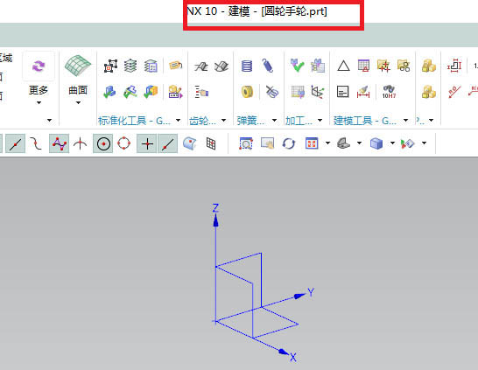Toggle the Quadrant Point snap option
This screenshot has width=478, height=370.
[123, 143]
